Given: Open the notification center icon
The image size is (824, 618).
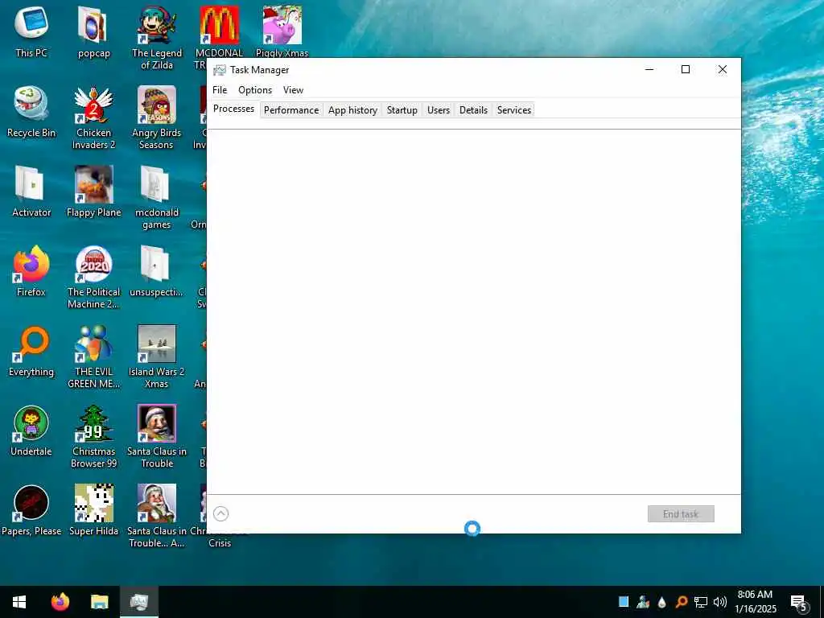Looking at the screenshot, I should (x=799, y=602).
